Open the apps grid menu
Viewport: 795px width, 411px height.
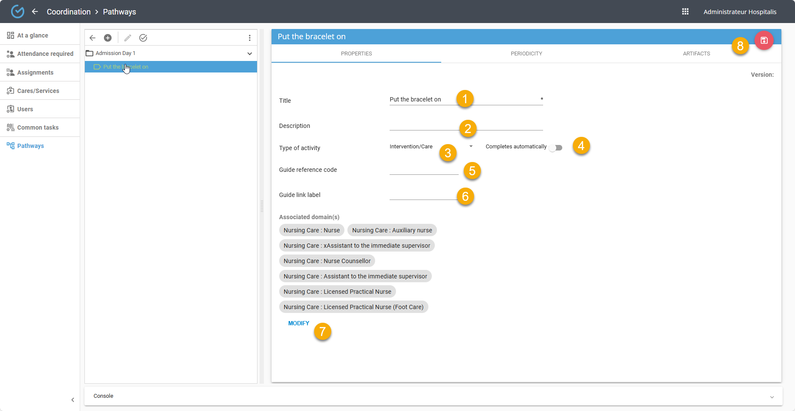pyautogui.click(x=685, y=12)
